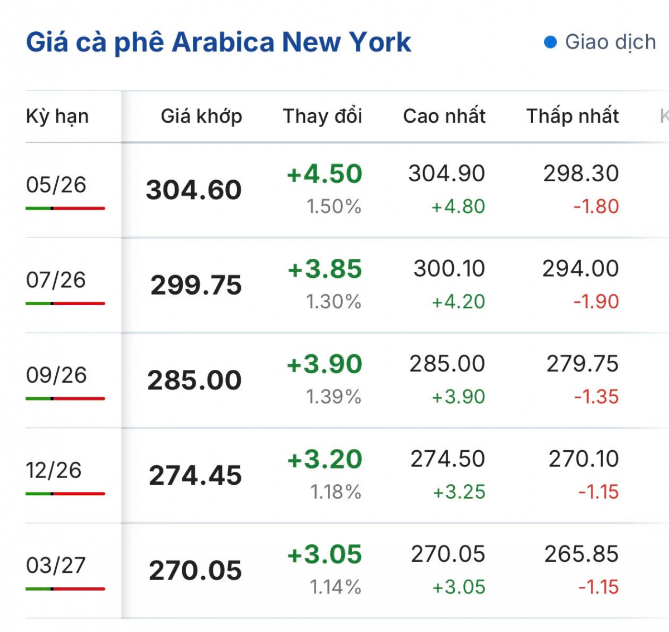Select the range bar beneath 03/27

click(x=64, y=588)
